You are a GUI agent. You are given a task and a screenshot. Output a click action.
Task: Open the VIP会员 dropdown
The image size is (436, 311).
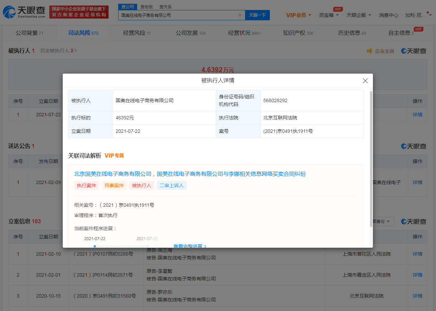click(x=298, y=15)
